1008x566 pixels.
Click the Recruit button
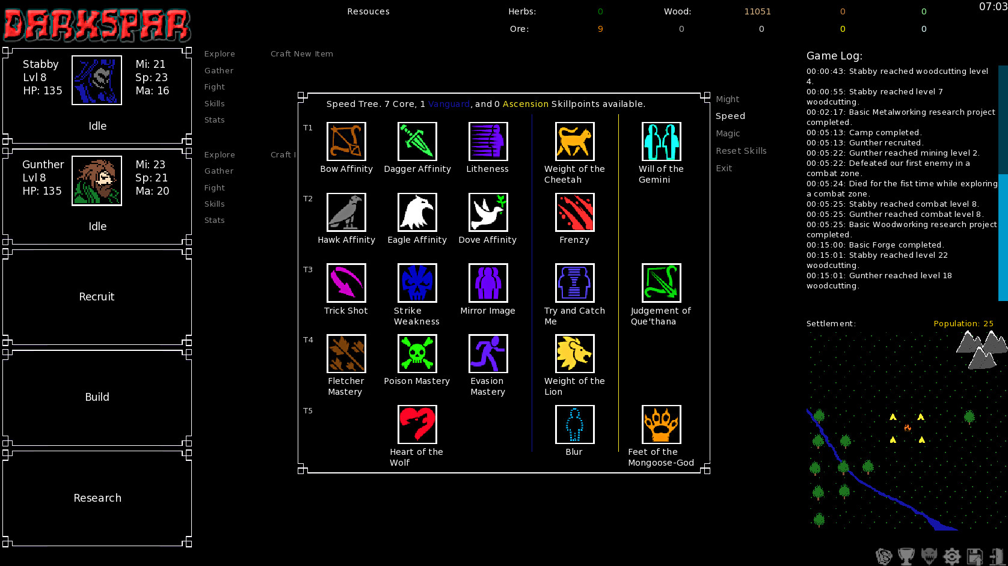[97, 296]
